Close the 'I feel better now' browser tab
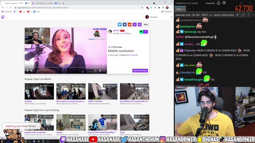The image size is (255, 143). tap(59, 3)
